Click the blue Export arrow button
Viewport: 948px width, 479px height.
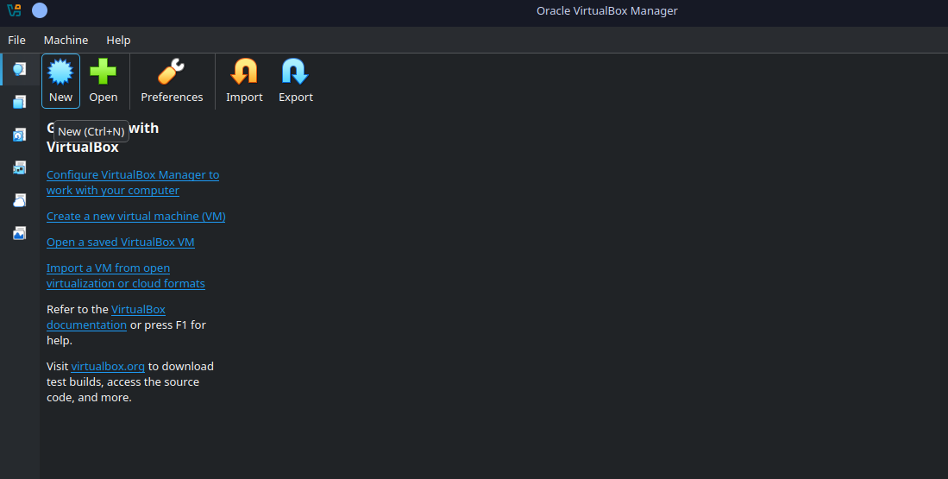click(295, 81)
